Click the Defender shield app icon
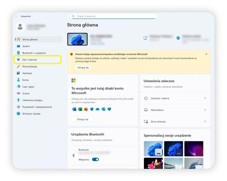 pyautogui.click(x=92, y=109)
